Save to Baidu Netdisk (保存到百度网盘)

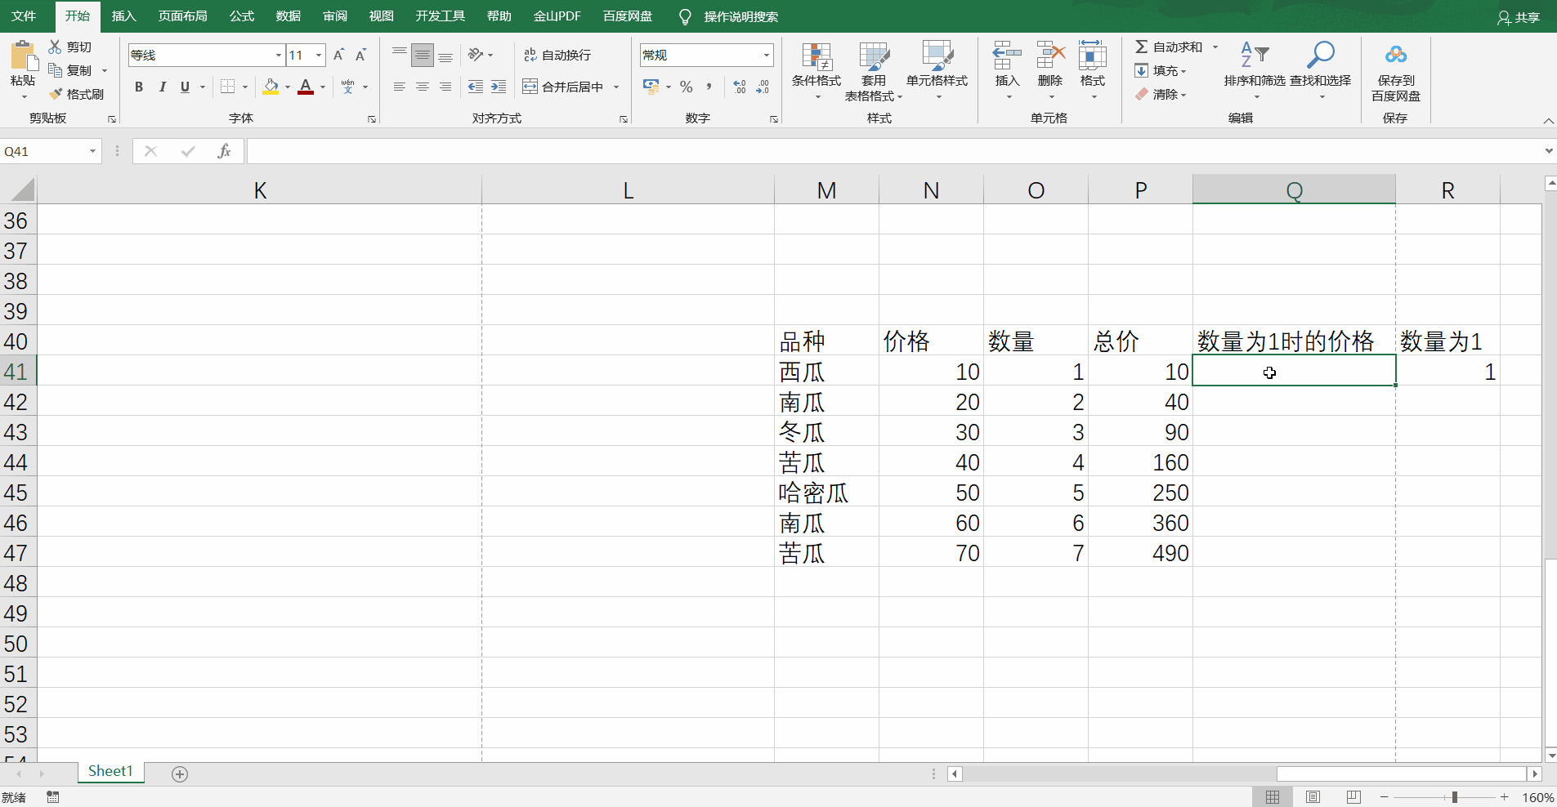click(x=1396, y=72)
